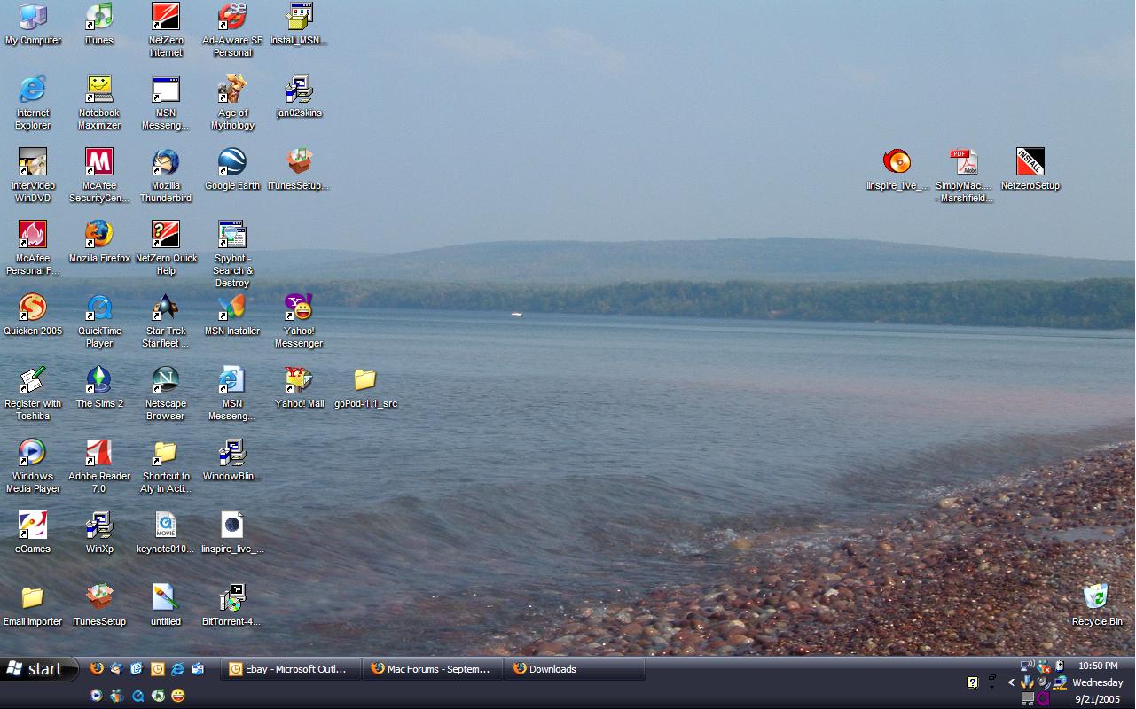Launch Yahoo! Messenger from the desktop

pyautogui.click(x=299, y=308)
